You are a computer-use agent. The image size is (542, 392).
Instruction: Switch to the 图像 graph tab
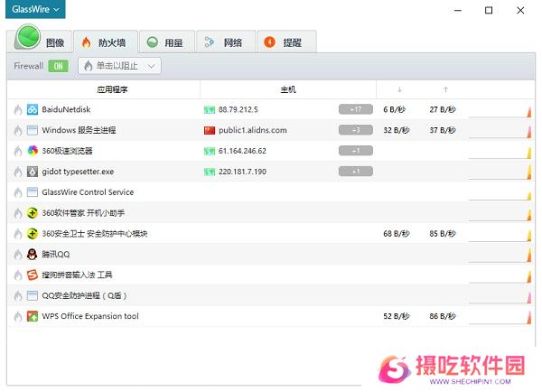[x=39, y=42]
